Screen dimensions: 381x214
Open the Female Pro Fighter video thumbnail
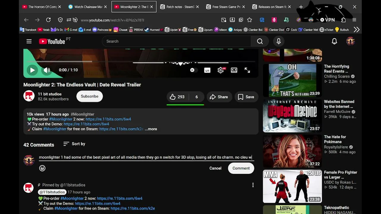coord(292,186)
